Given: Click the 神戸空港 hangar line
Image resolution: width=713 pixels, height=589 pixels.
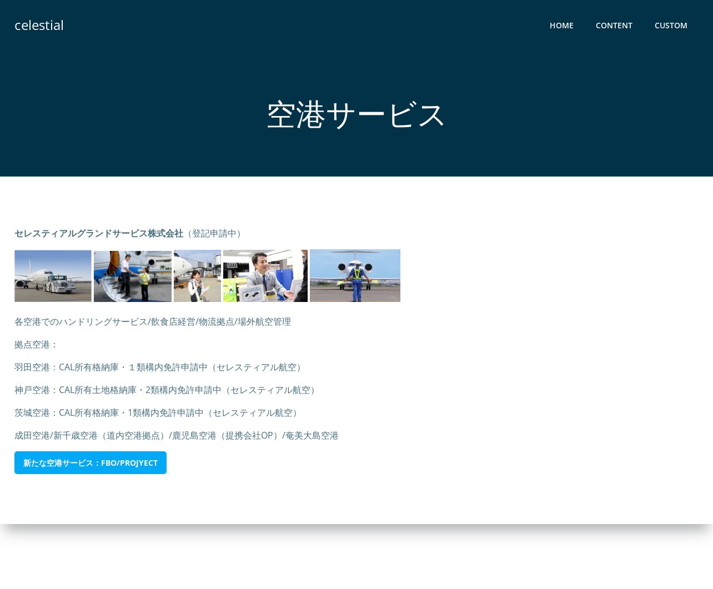Looking at the screenshot, I should 167,390.
